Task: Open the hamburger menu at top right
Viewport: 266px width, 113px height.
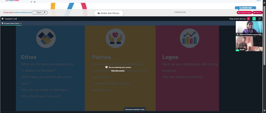Action: [x=259, y=1]
